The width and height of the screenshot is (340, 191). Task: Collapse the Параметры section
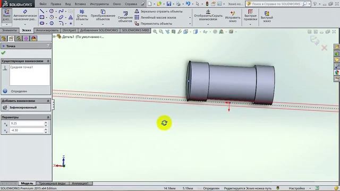[48, 117]
